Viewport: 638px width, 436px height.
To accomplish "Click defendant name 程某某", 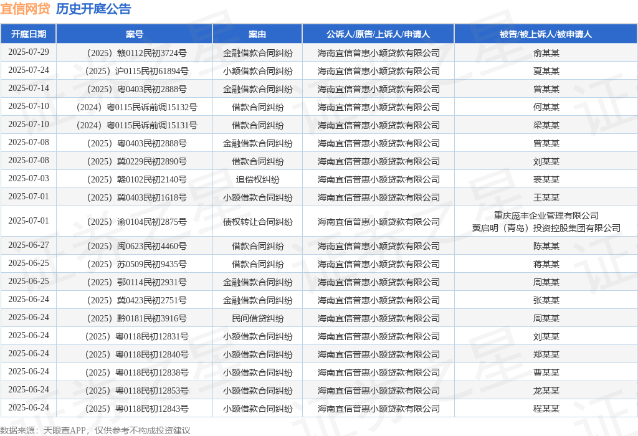I will pos(546,409).
